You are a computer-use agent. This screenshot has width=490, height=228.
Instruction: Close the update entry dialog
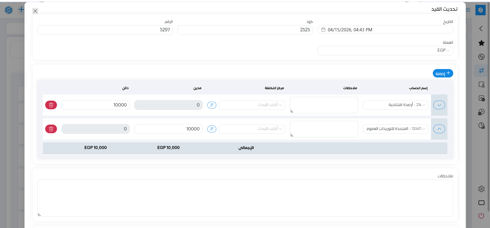point(35,11)
